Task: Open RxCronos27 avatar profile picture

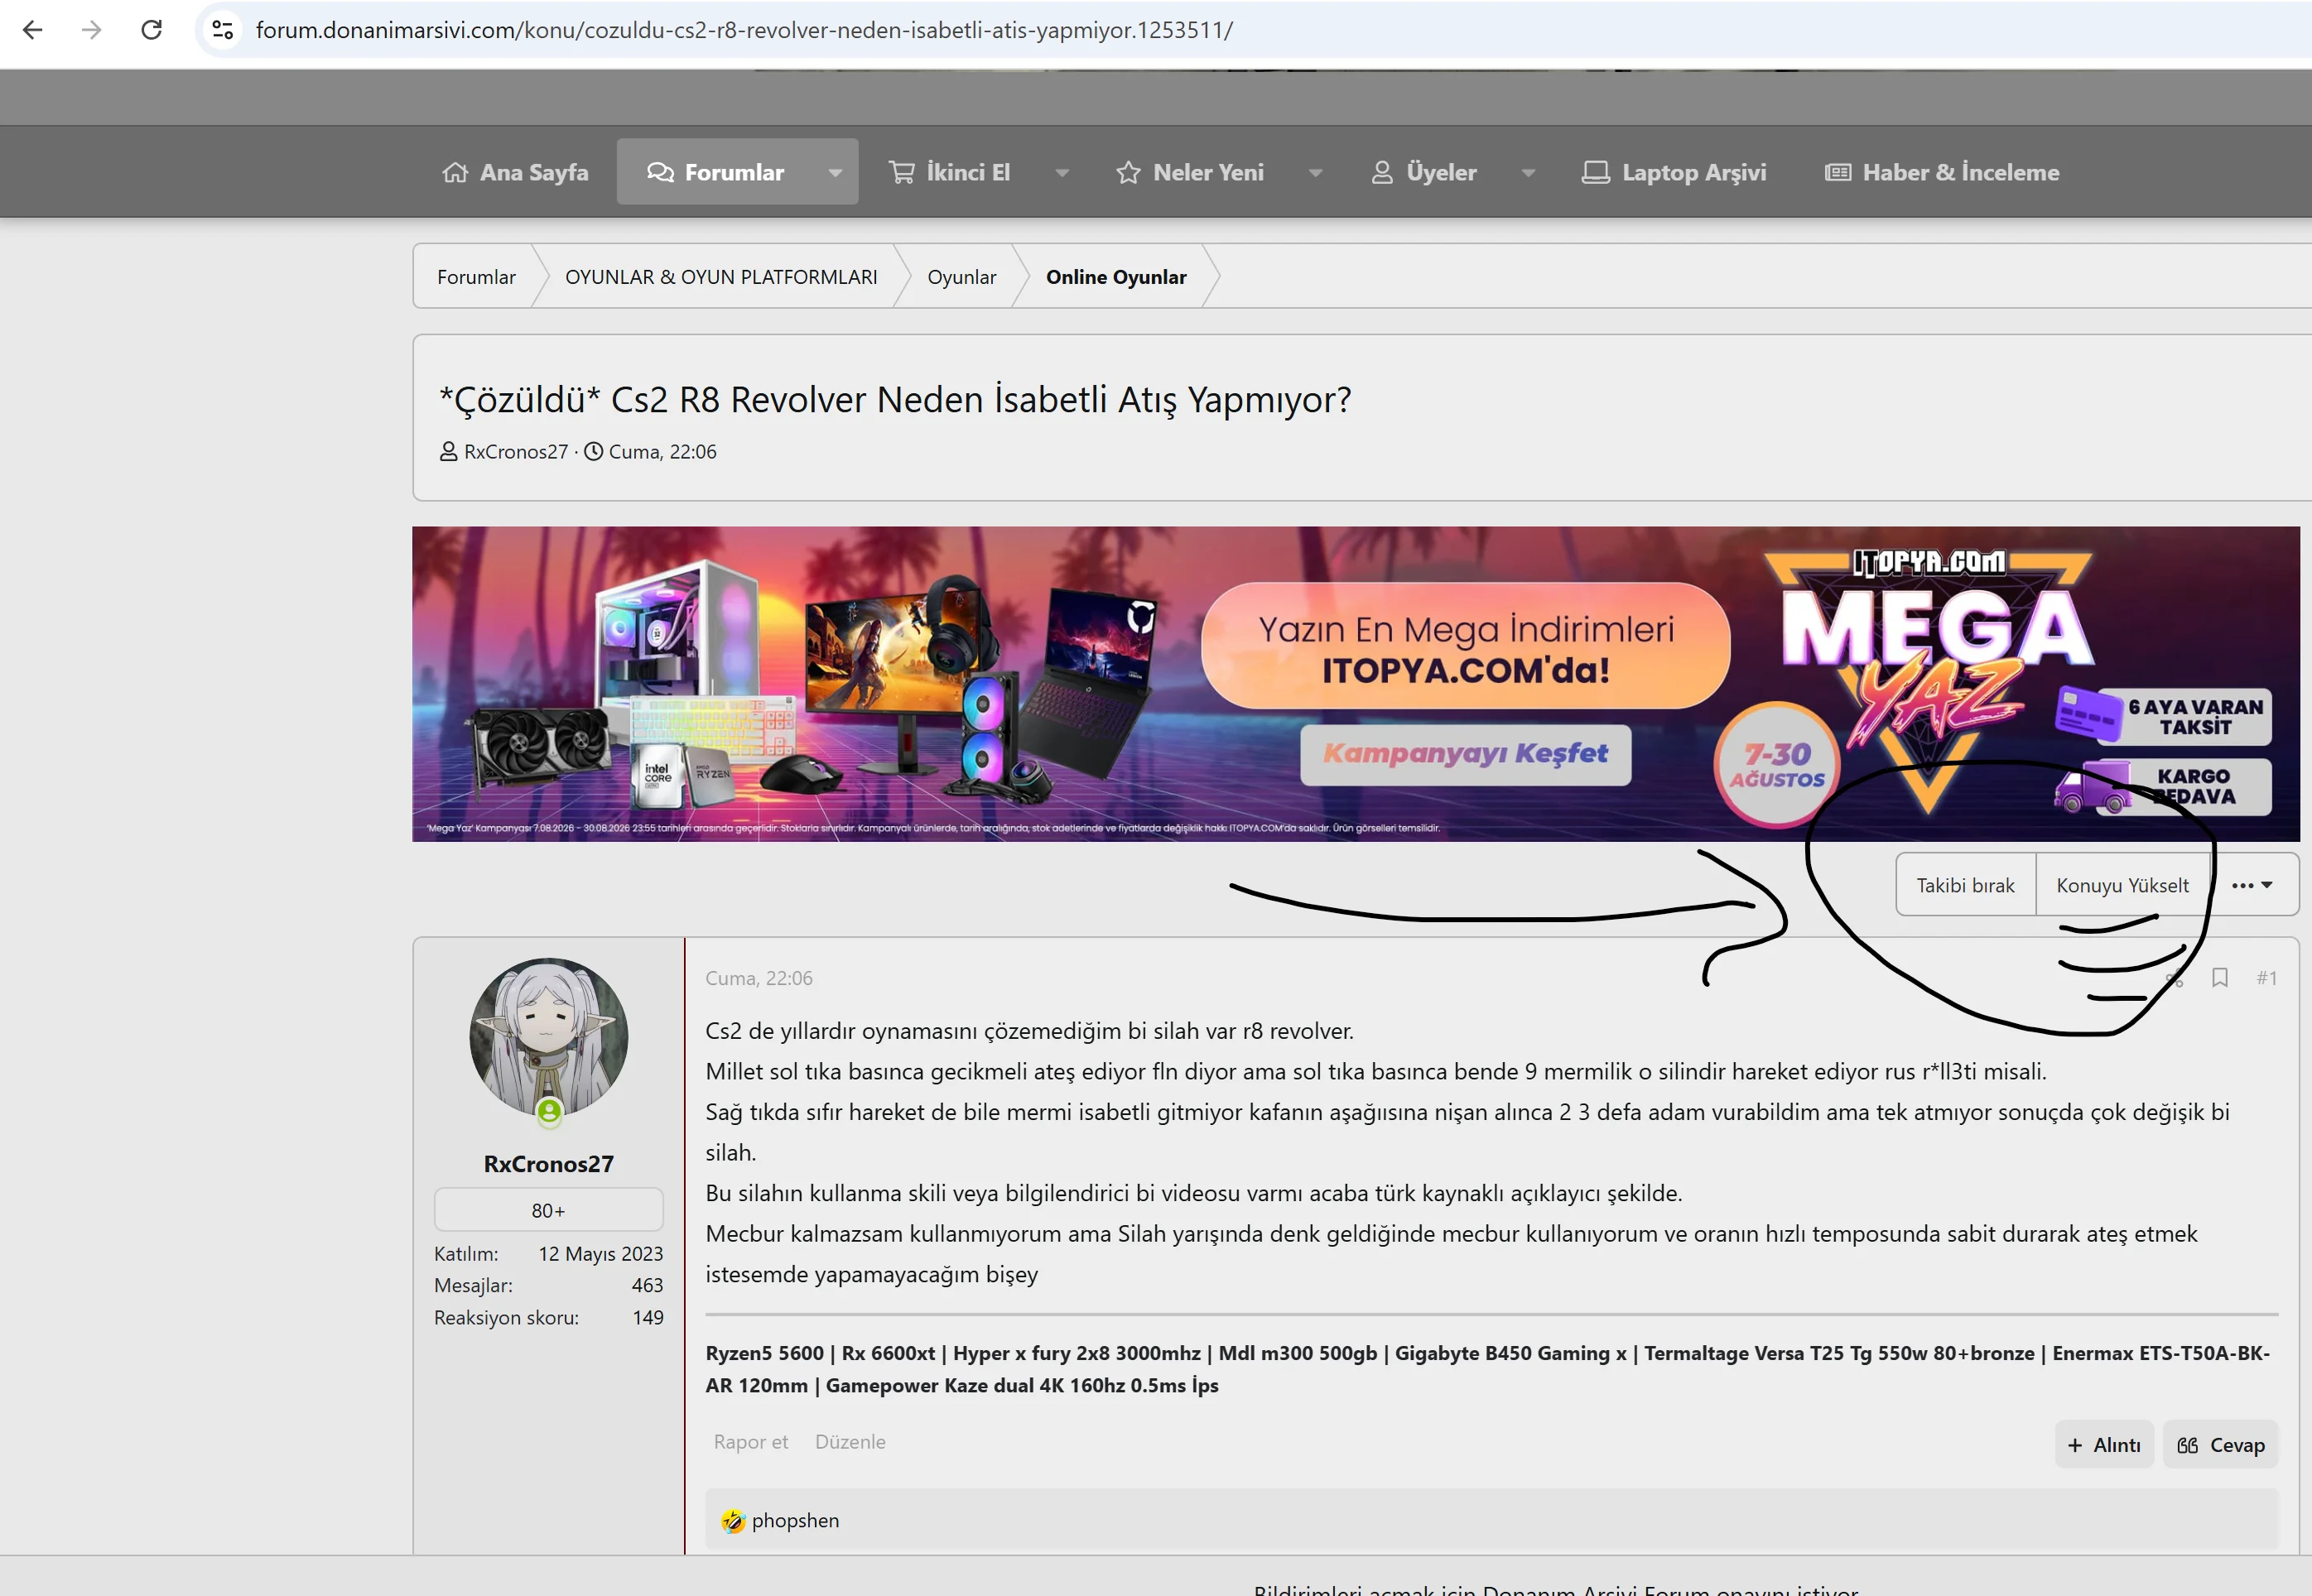Action: 548,1038
